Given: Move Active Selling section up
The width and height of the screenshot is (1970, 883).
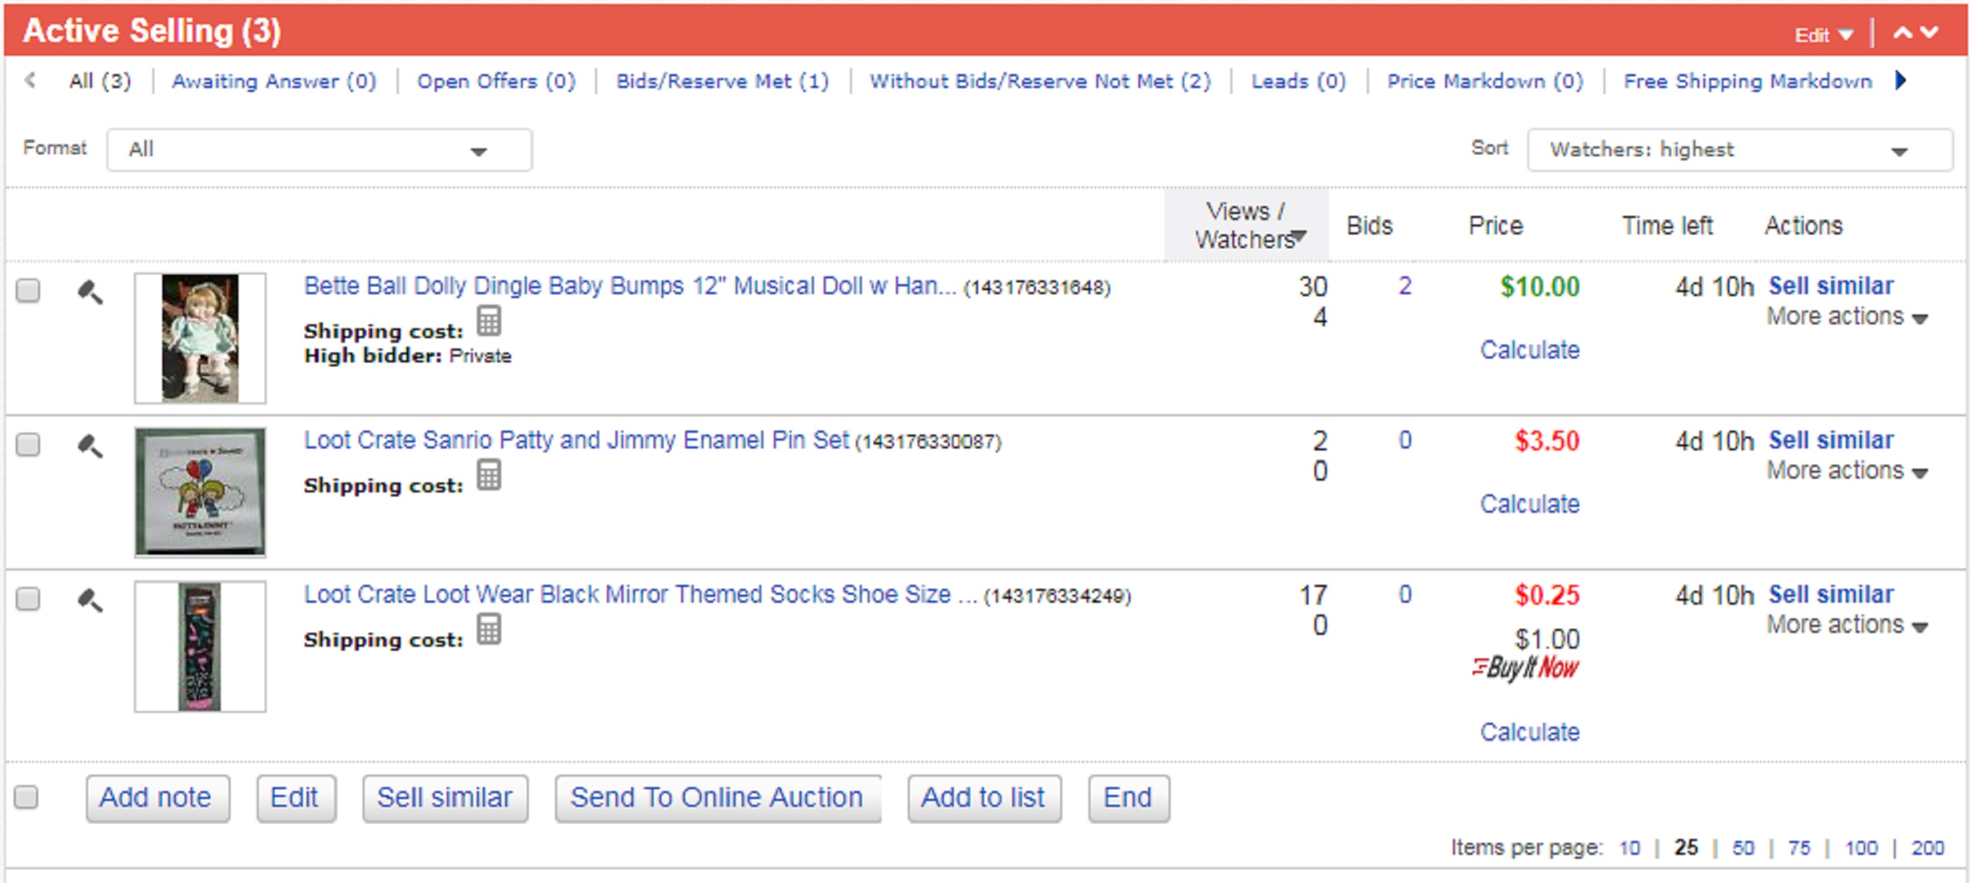Looking at the screenshot, I should 1903,33.
